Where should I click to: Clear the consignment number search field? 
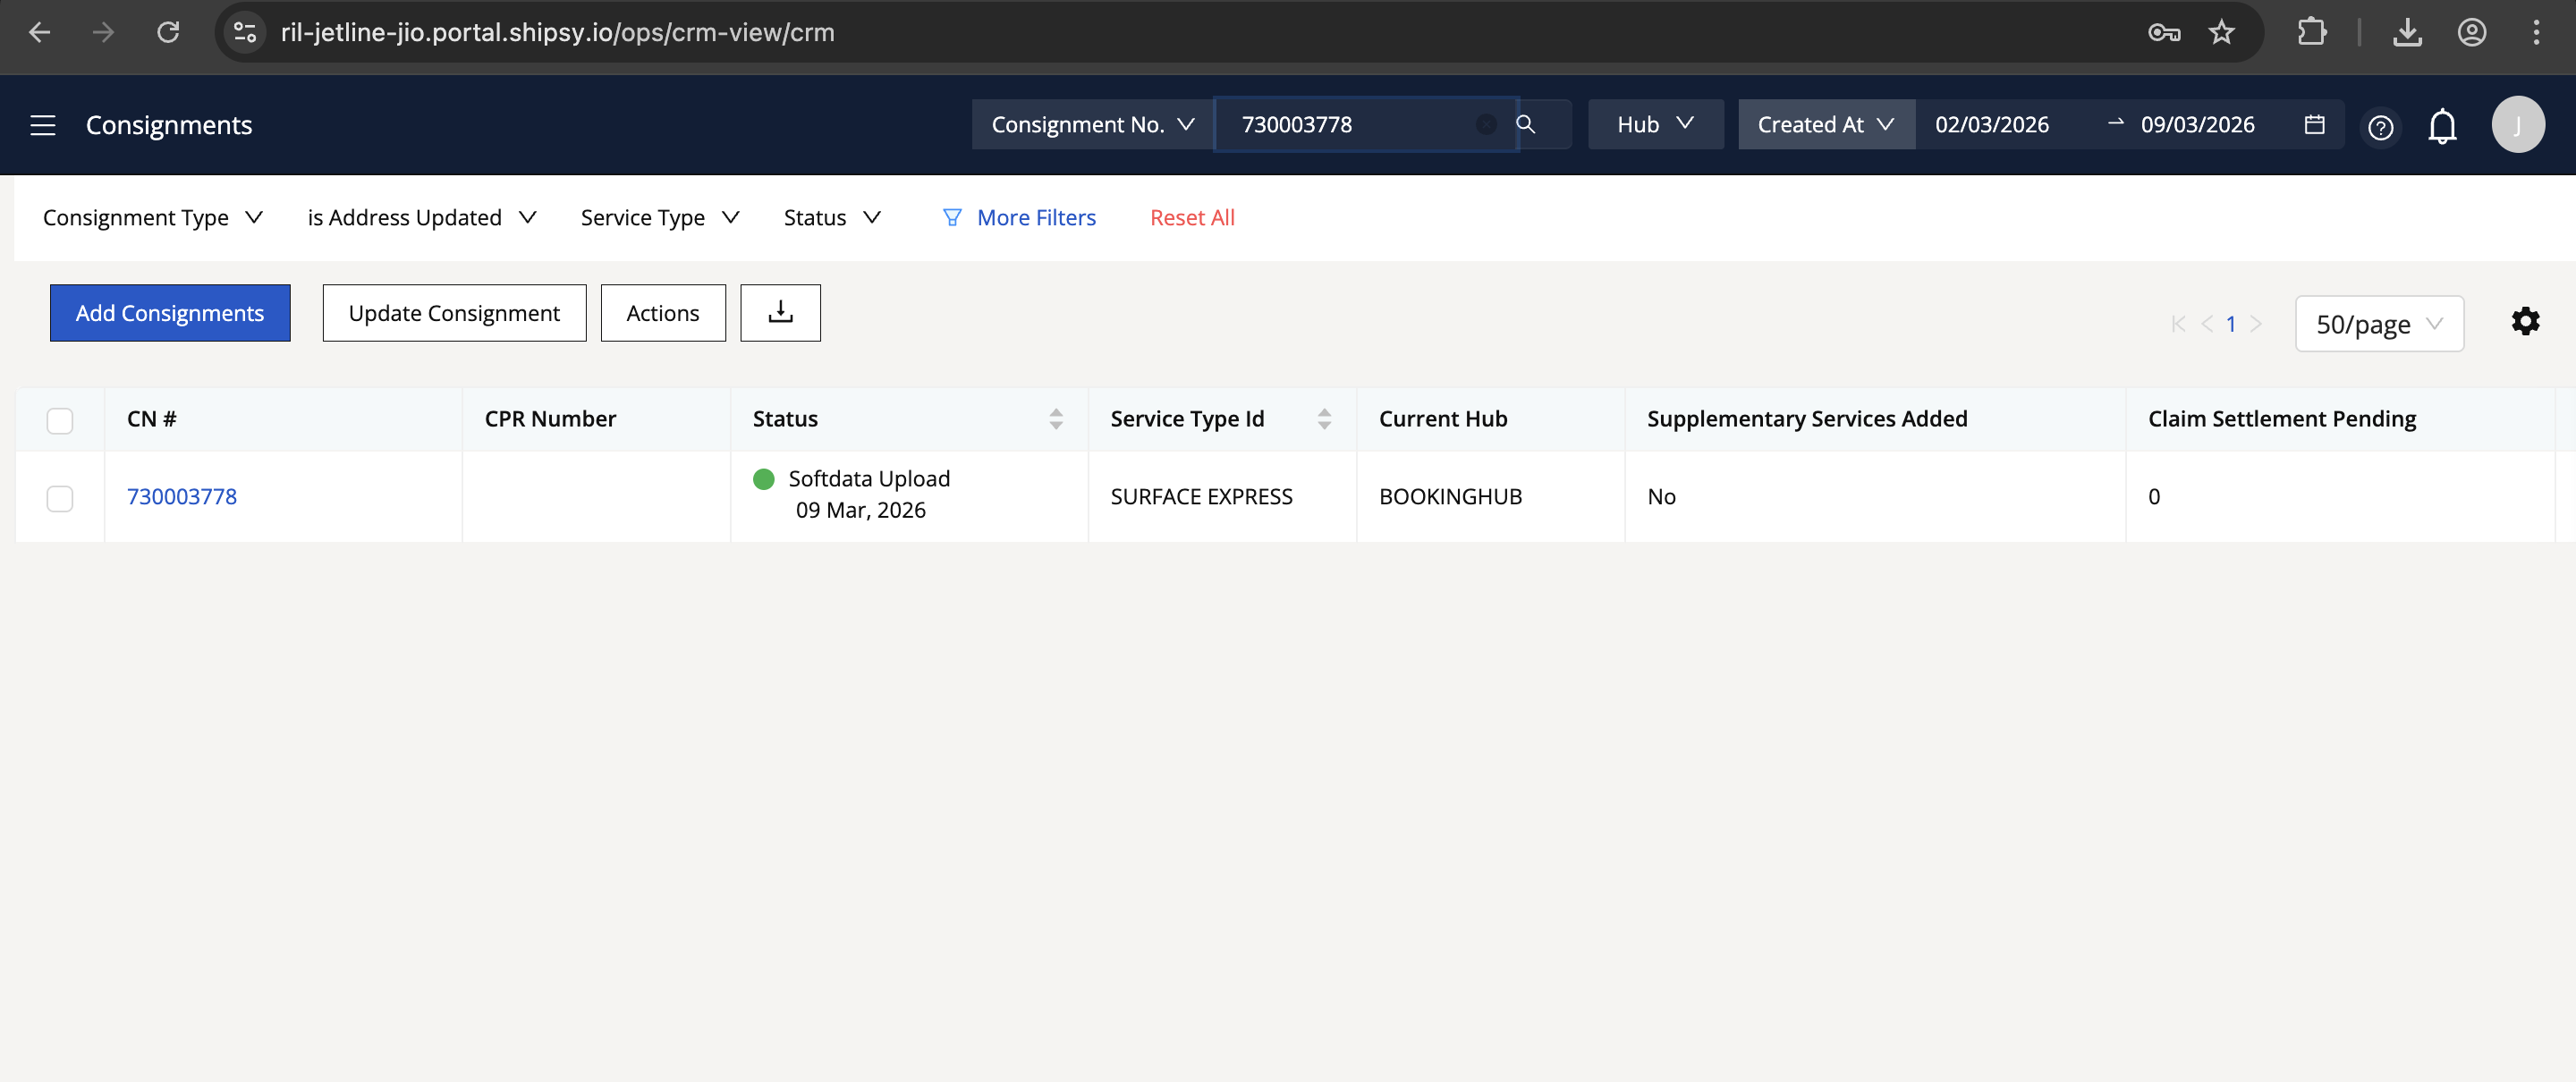[1486, 124]
